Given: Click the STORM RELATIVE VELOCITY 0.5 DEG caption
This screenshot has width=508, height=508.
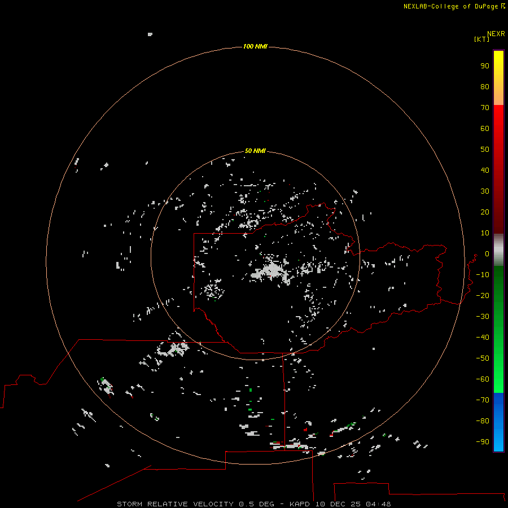Looking at the screenshot, I should pyautogui.click(x=195, y=504).
